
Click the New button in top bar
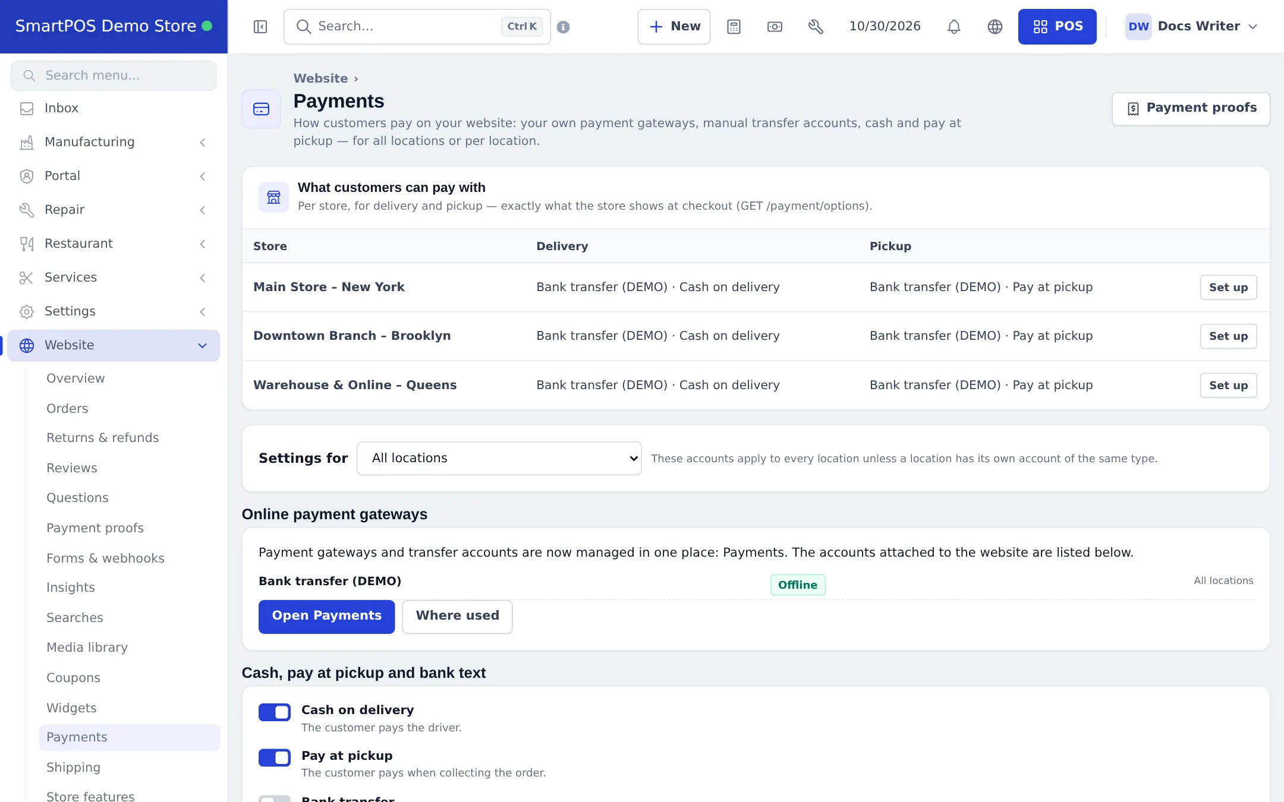click(x=674, y=27)
